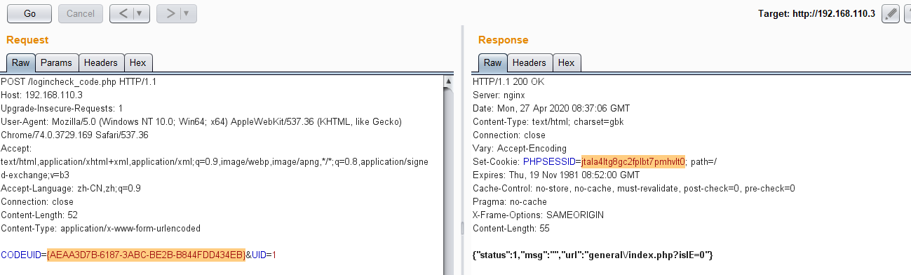Screen dimensions: 911x275
Task: Click the Vary: Accept-Encoding header
Action: pos(519,149)
